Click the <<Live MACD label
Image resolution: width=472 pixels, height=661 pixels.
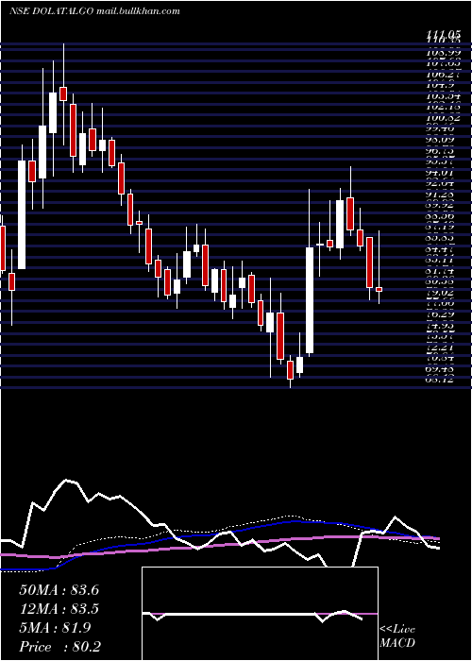[x=397, y=636]
